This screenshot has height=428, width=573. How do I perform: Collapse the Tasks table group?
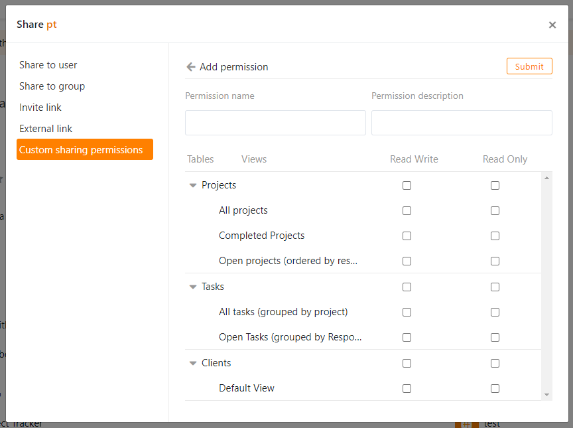click(193, 287)
